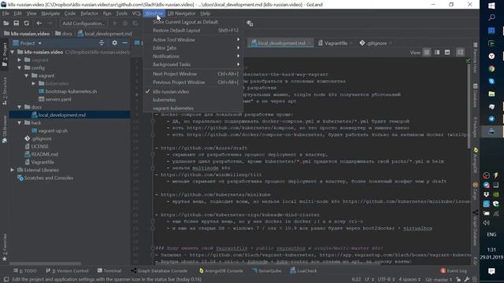Change 4 spaces indent setting
This screenshot has width=504, height=283.
coord(409,280)
